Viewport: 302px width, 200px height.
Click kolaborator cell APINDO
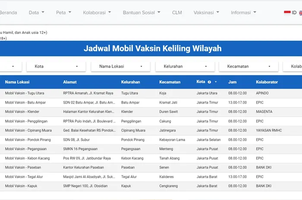pyautogui.click(x=262, y=93)
